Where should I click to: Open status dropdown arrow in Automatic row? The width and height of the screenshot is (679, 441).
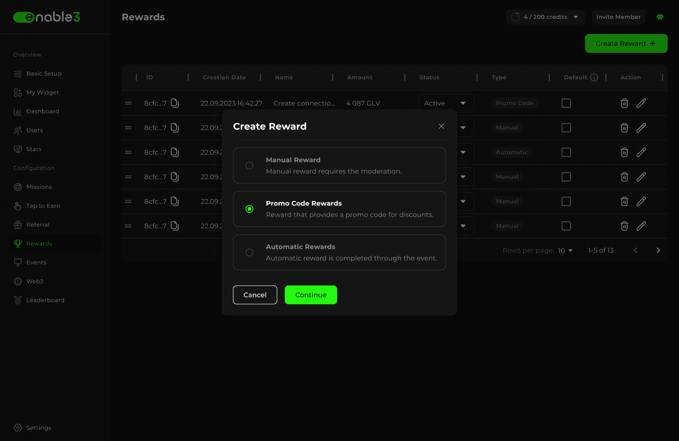[x=463, y=152]
